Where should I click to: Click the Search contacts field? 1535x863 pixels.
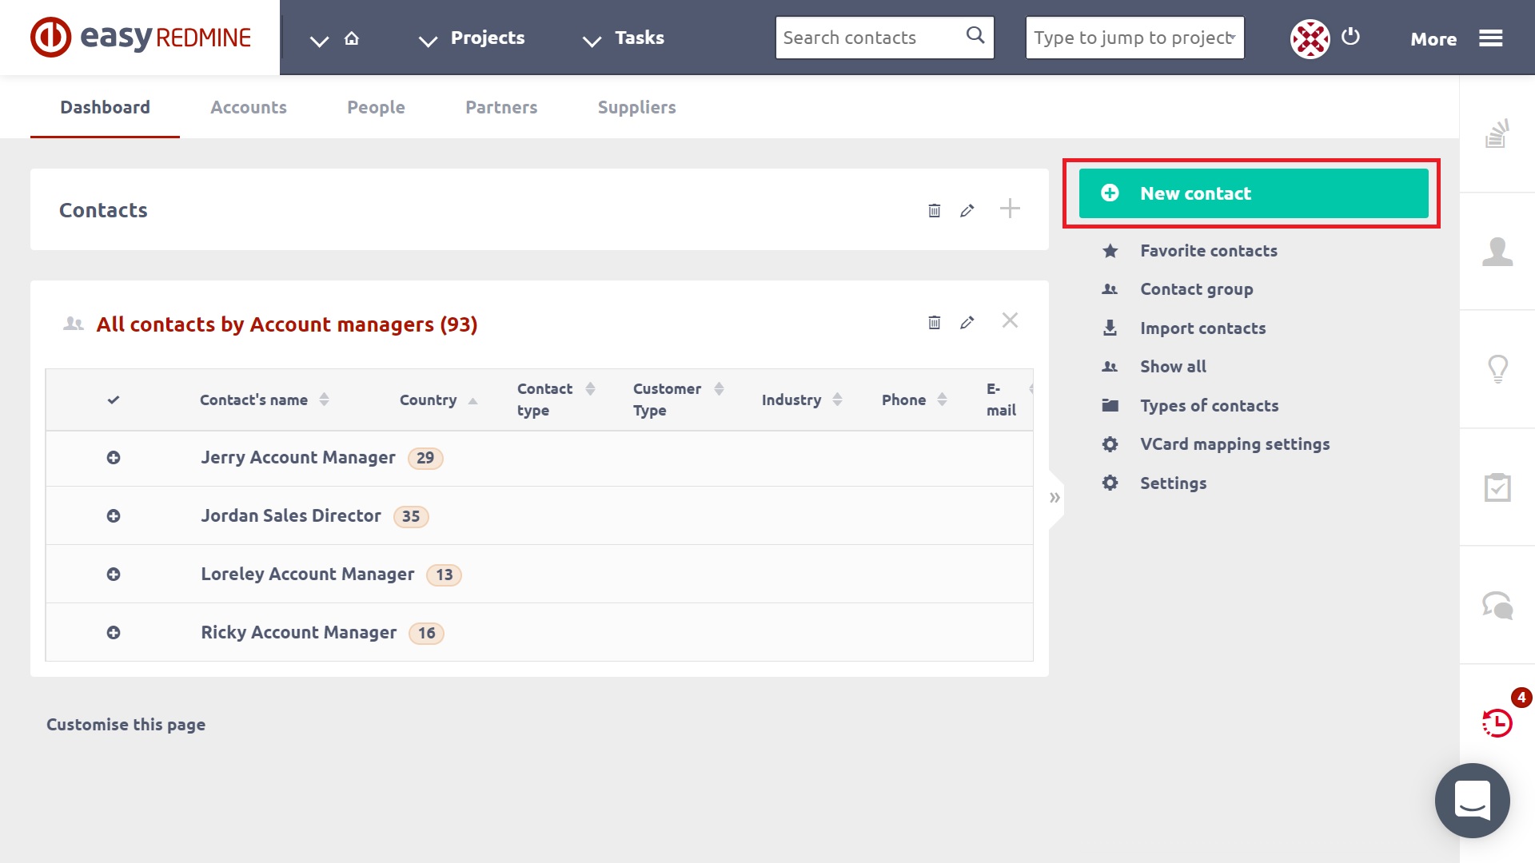(x=871, y=38)
